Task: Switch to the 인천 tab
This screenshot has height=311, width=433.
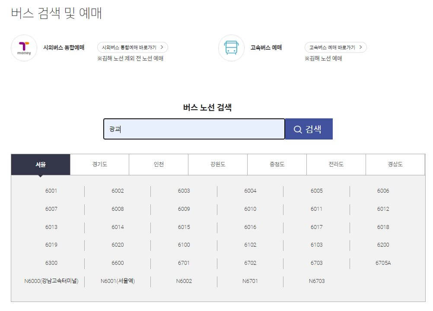Action: [x=158, y=165]
